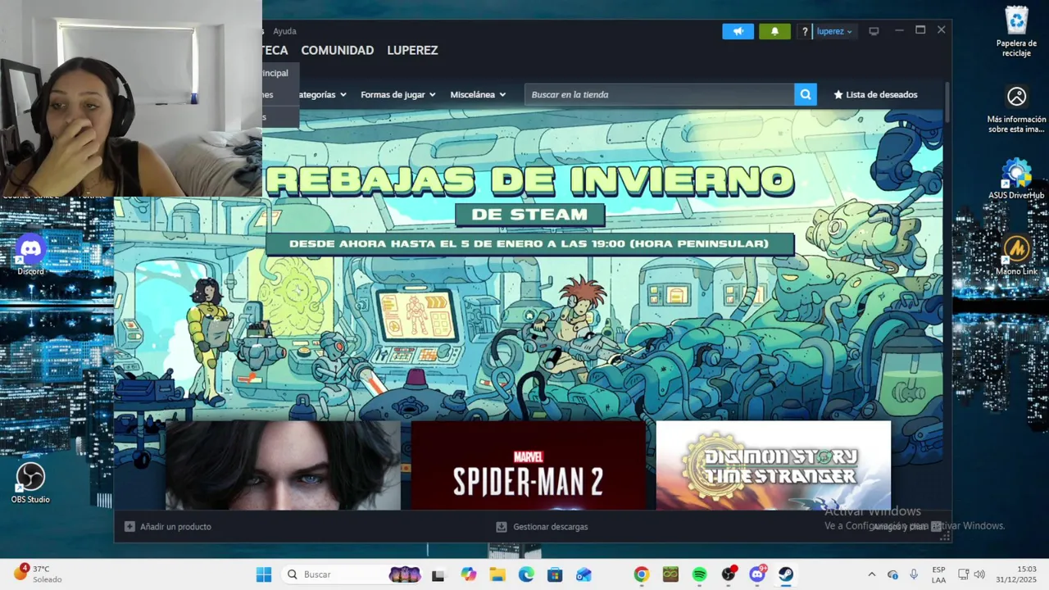Click the Steam store page scrollbar
1049x590 pixels.
click(947, 102)
